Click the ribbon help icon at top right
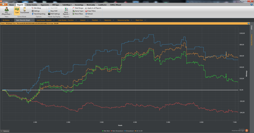 point(251,5)
